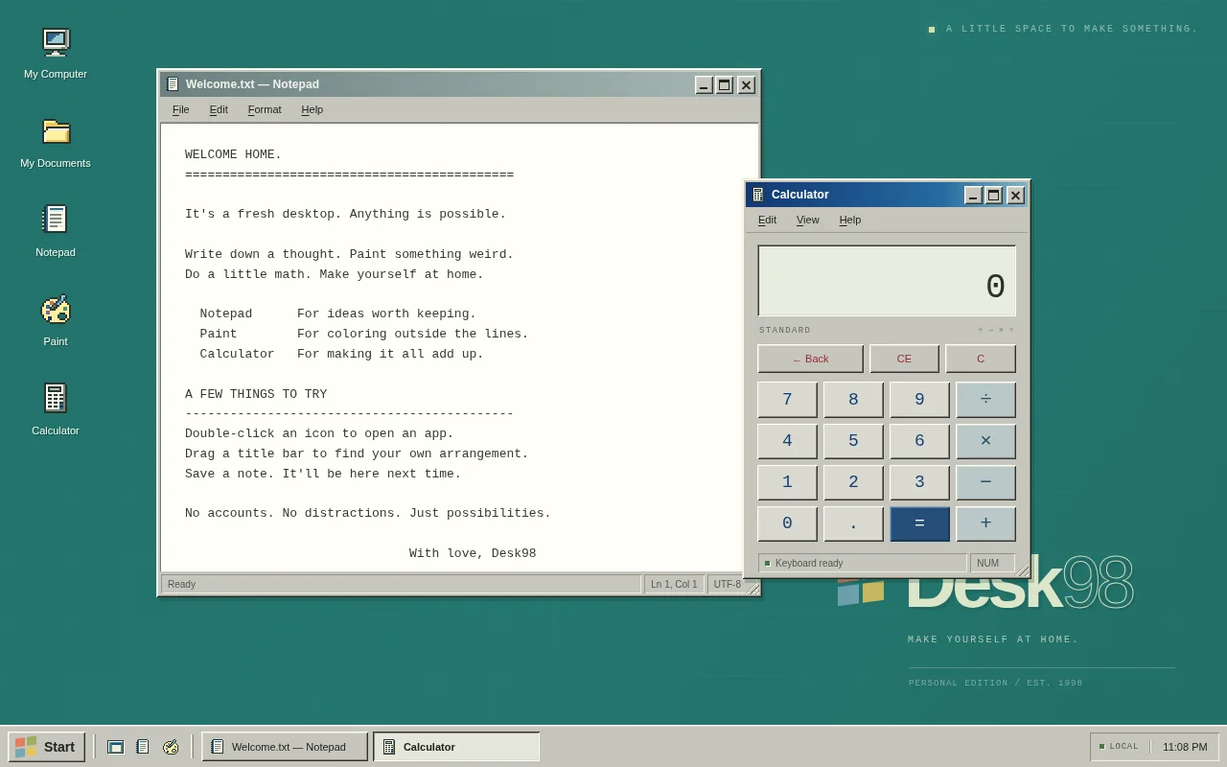
Task: Click the C clear button in Calculator
Action: pos(981,359)
